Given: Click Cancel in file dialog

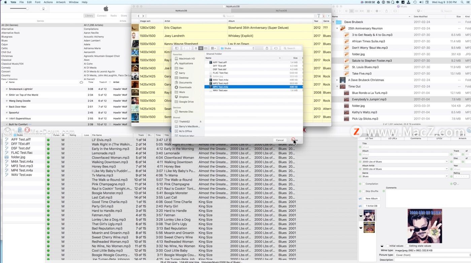Looking at the screenshot, I should 280,140.
